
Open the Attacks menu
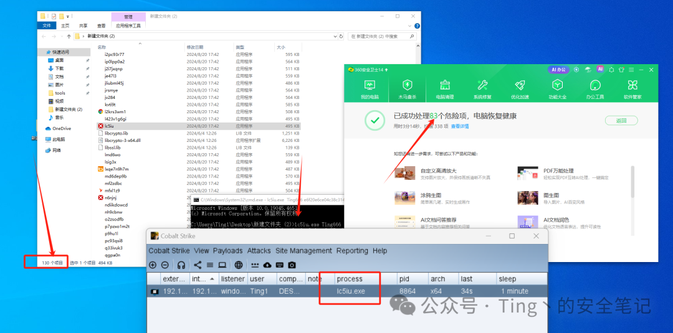tap(259, 251)
